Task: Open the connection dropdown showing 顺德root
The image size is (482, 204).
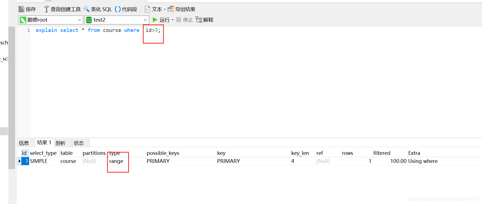Action: tap(51, 20)
